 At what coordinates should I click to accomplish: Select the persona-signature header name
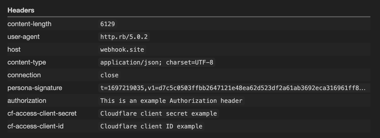pos(35,88)
